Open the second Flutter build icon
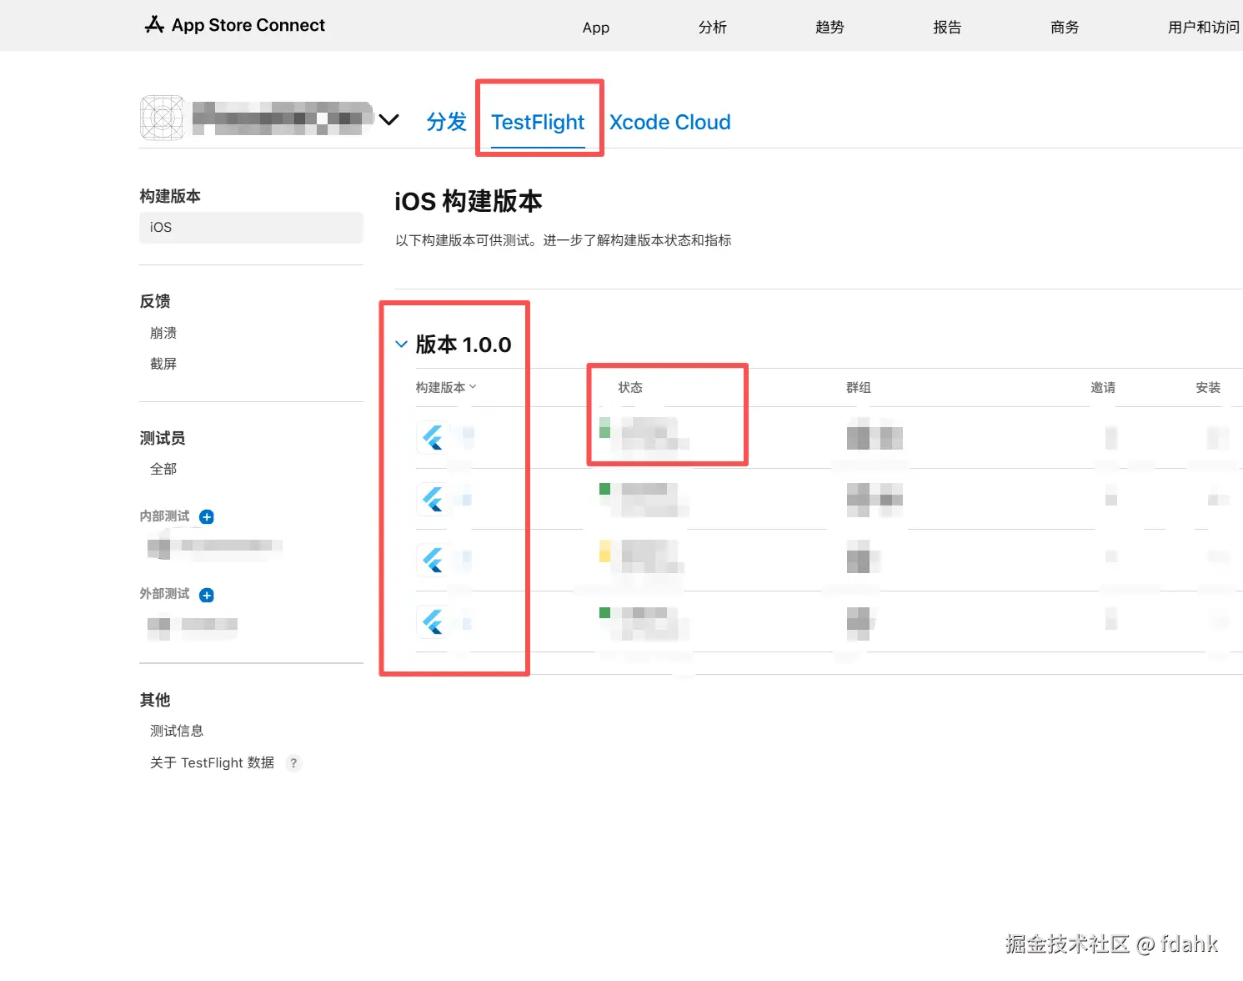 pyautogui.click(x=433, y=499)
